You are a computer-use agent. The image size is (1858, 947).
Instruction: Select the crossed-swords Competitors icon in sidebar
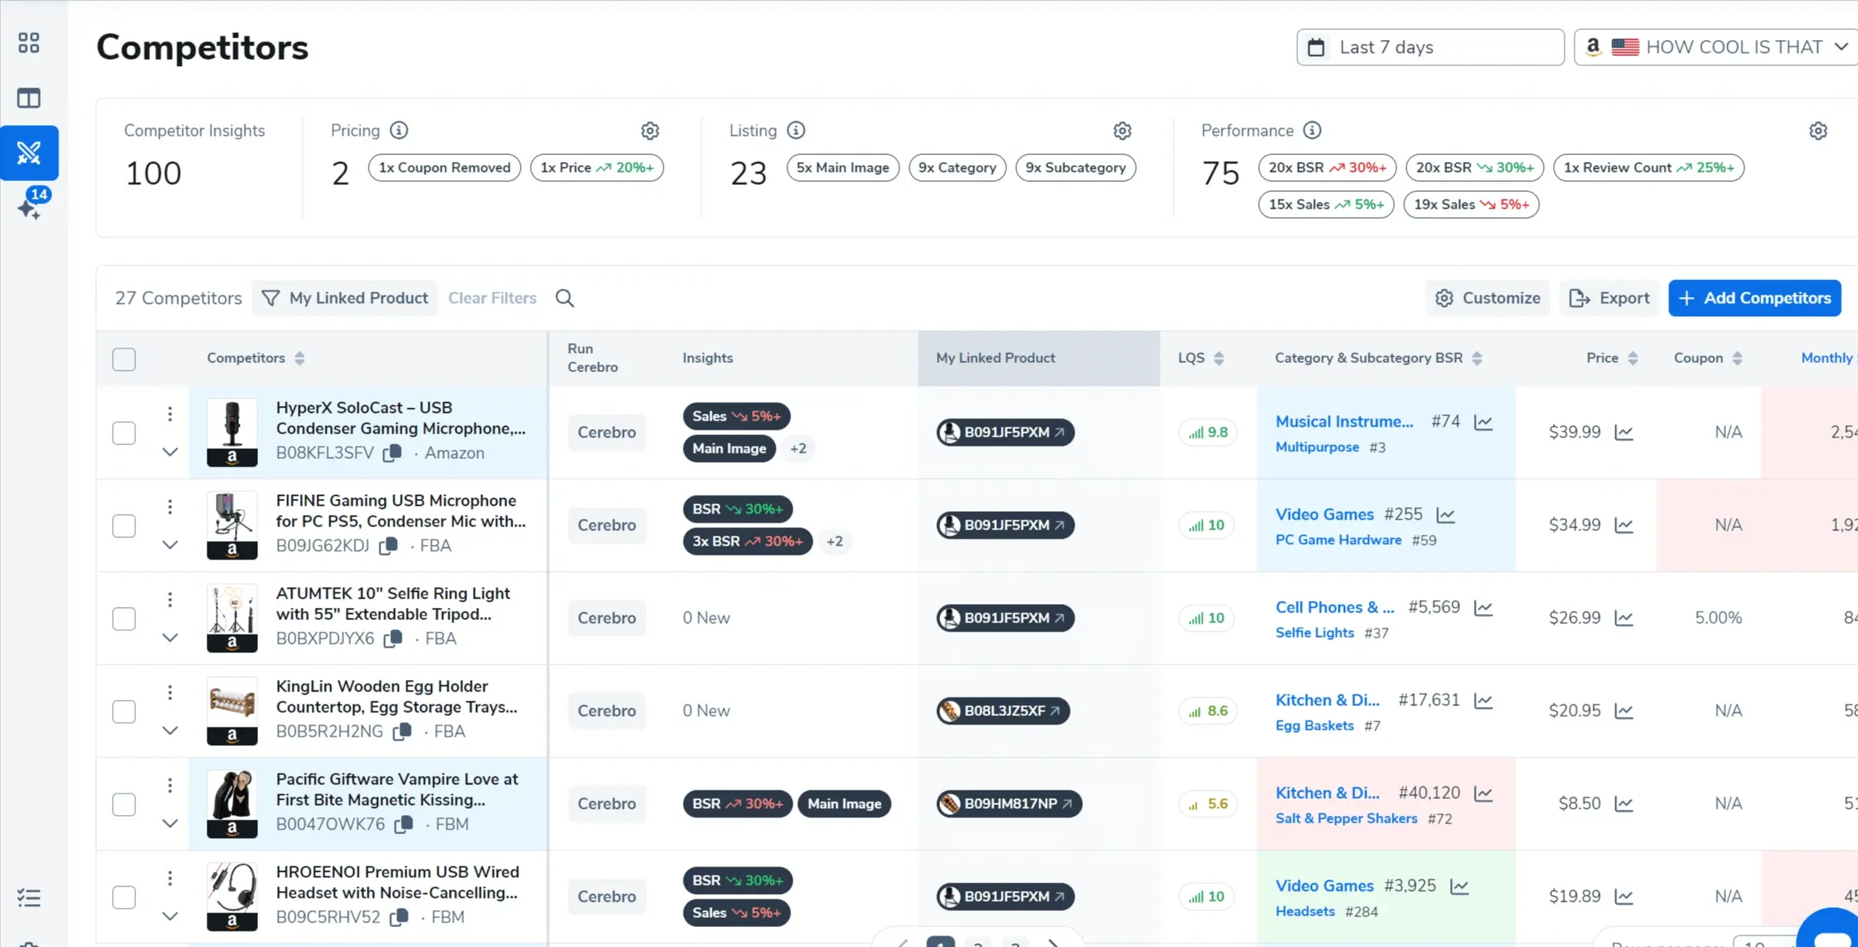click(x=30, y=152)
